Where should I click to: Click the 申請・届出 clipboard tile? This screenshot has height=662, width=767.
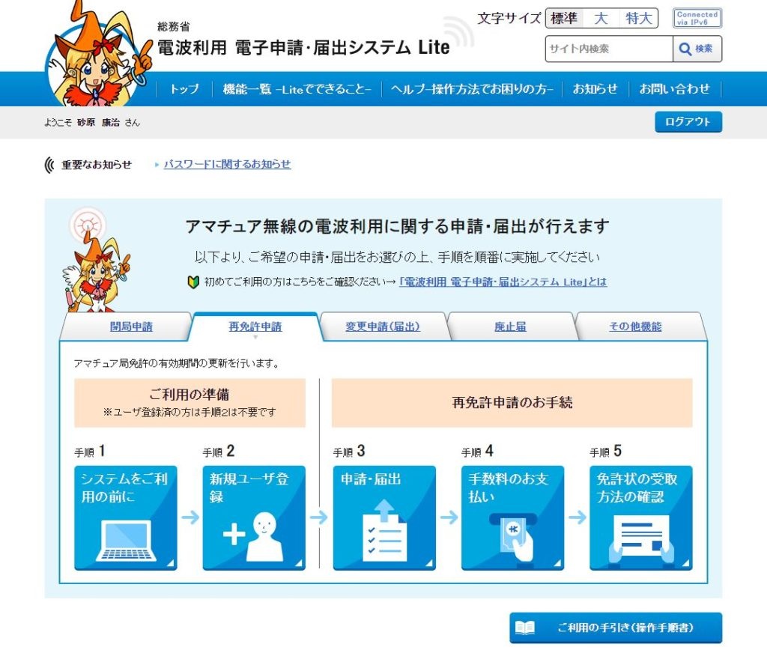[384, 517]
